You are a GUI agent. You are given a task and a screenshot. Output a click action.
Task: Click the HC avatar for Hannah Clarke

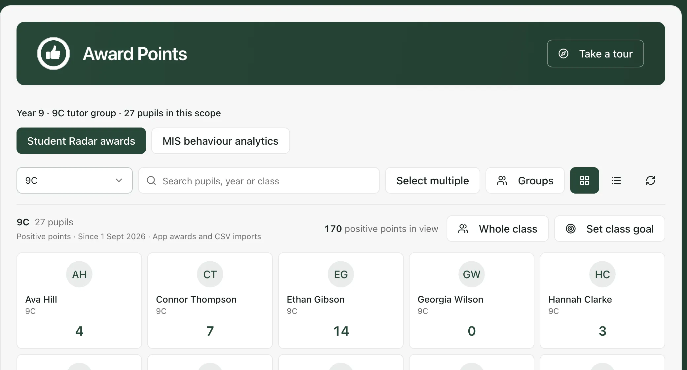[602, 274]
